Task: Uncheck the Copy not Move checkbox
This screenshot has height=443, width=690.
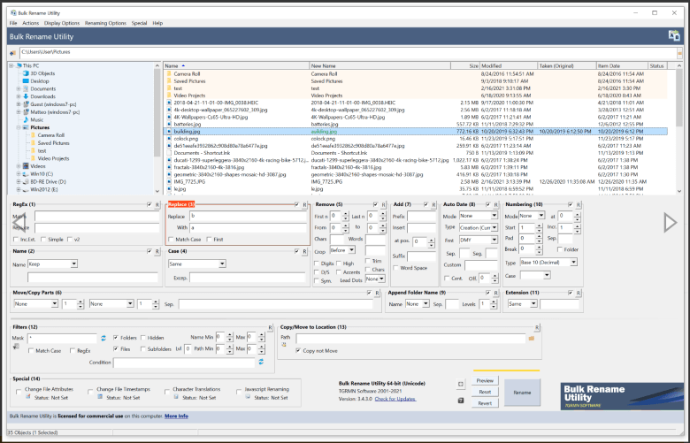Action: [x=298, y=351]
